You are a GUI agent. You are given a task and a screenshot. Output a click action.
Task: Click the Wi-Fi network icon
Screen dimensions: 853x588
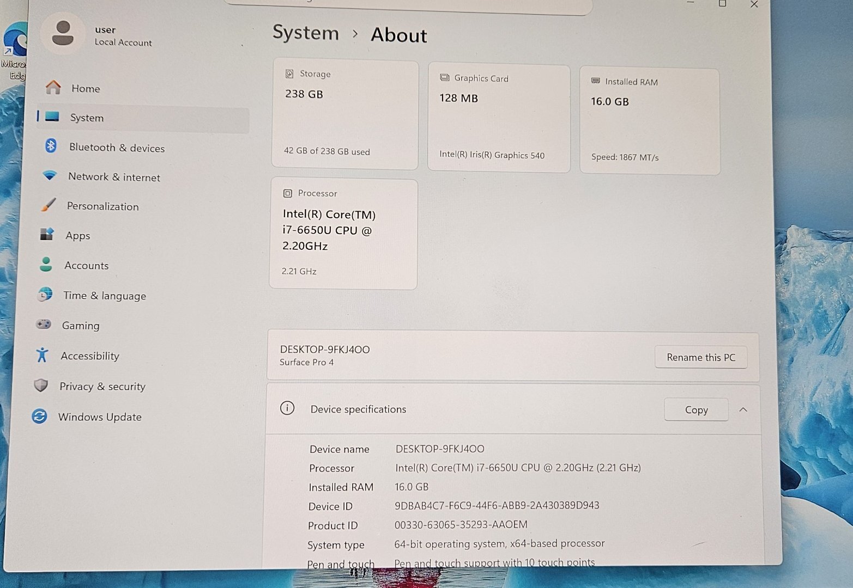click(x=50, y=175)
